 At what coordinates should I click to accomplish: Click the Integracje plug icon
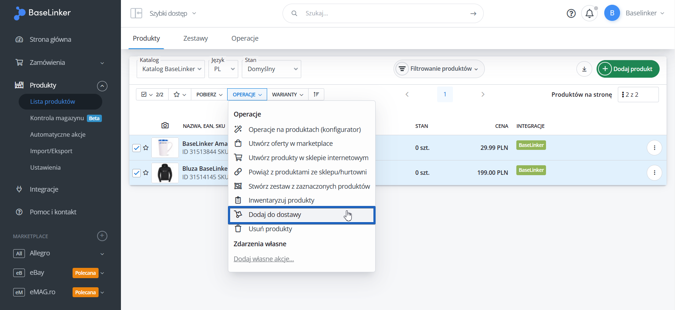point(19,189)
